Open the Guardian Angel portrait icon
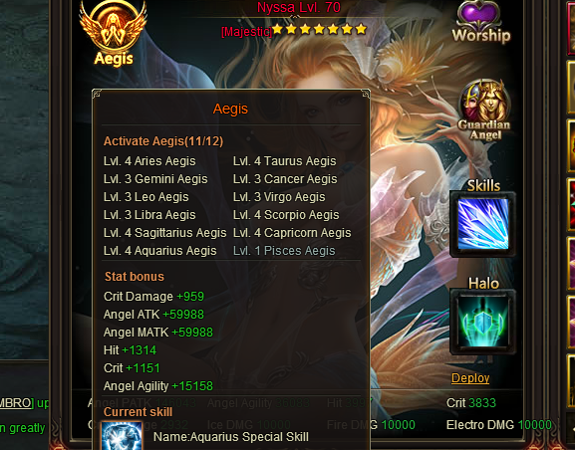 (x=484, y=111)
